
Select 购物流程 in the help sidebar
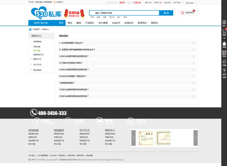click(x=37, y=46)
